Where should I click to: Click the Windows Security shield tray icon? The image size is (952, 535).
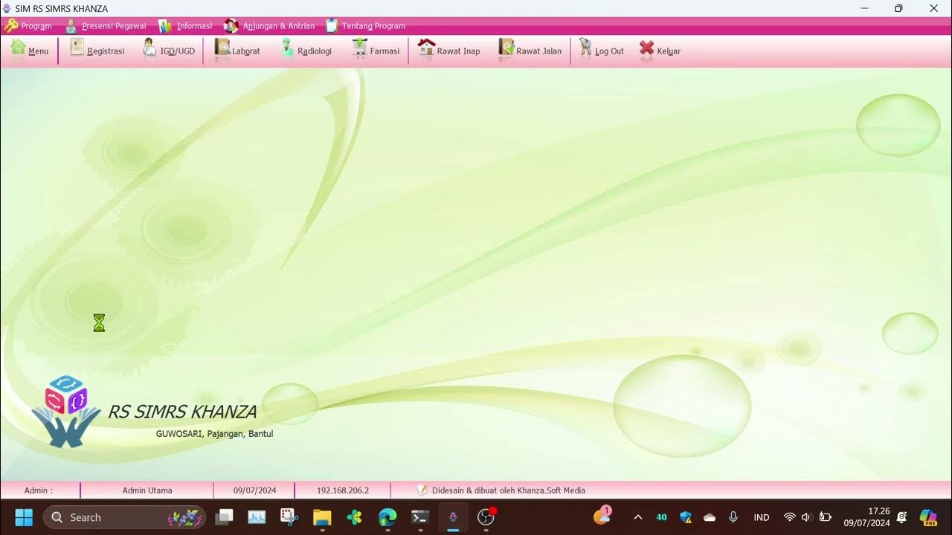click(x=686, y=517)
